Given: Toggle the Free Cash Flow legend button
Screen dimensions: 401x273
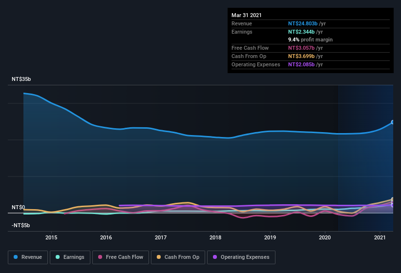Looking at the screenshot, I should 121,257.
